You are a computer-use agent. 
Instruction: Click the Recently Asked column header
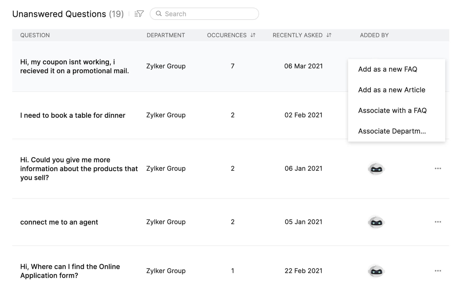point(297,35)
